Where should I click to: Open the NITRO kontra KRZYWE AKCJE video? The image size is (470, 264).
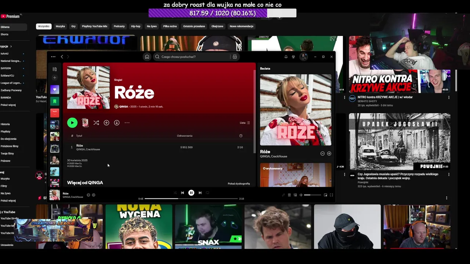point(399,65)
